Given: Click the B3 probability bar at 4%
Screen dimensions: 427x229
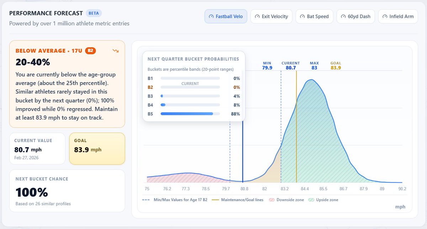Looking at the screenshot, I should click(190, 96).
